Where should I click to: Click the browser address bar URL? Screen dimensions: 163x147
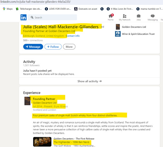click(35, 2)
